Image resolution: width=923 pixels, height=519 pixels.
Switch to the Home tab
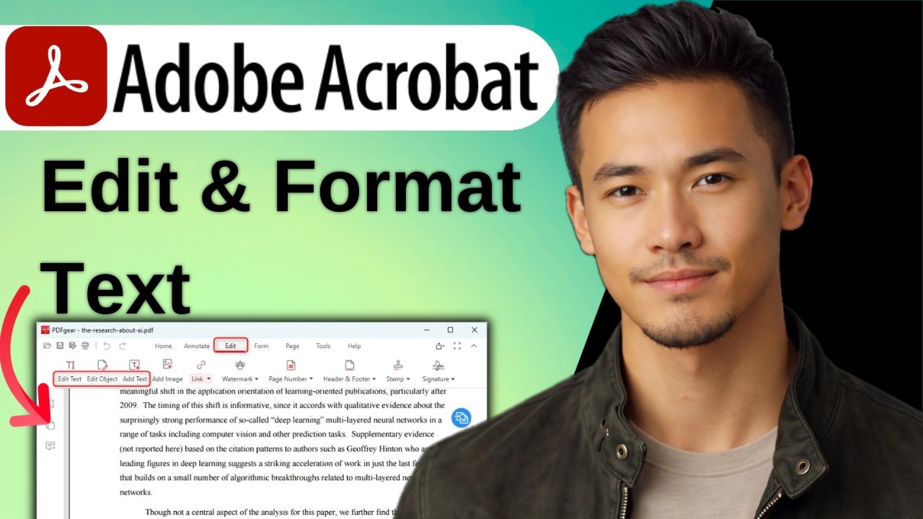point(164,346)
